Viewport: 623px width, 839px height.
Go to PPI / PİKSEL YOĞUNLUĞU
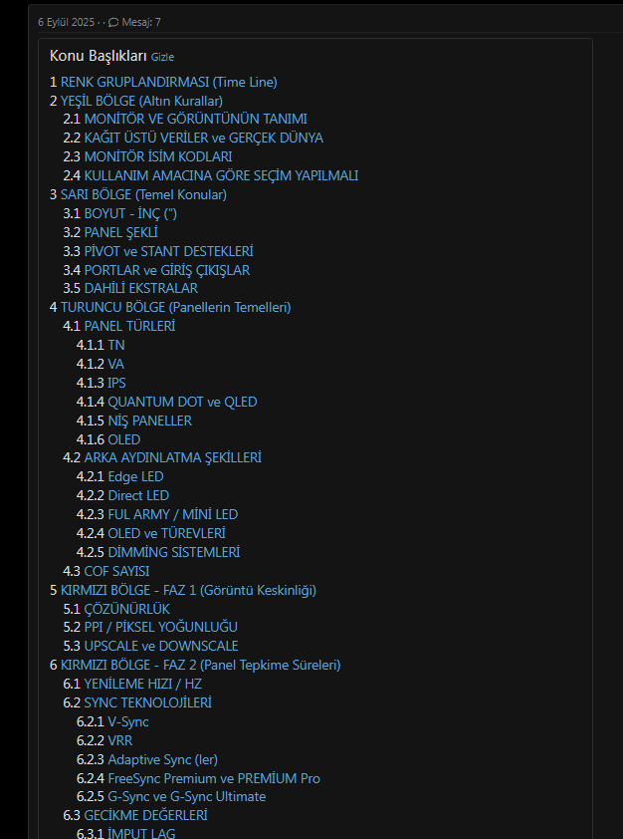click(161, 627)
